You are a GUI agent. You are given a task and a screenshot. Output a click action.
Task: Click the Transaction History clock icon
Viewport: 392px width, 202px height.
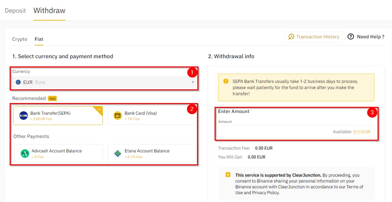[x=292, y=37]
